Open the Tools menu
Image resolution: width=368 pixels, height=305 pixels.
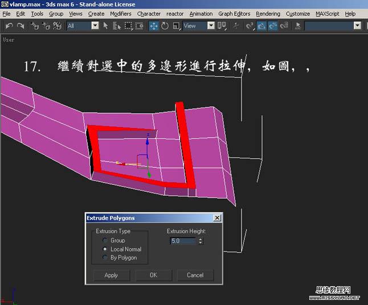point(37,14)
